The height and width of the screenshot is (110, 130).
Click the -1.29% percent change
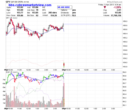click(117, 7)
